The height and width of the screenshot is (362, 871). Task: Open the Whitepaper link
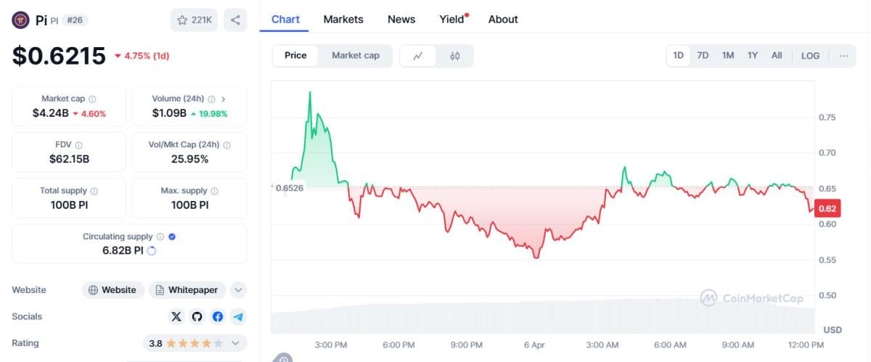[x=187, y=290]
